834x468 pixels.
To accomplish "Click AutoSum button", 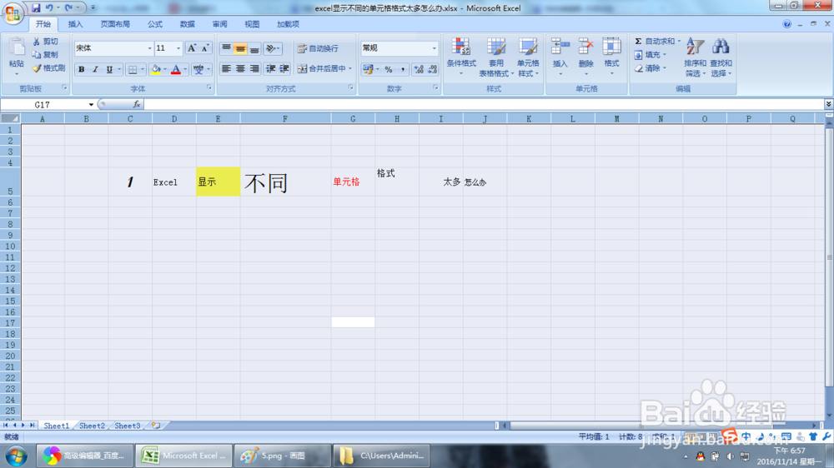I will [654, 42].
